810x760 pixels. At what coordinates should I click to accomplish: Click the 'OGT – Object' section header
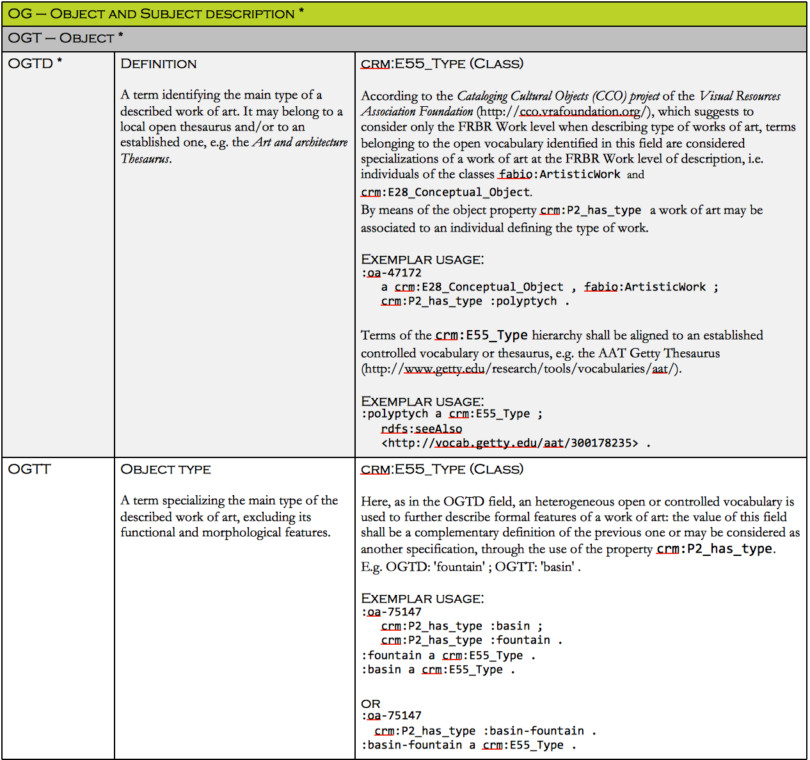click(x=404, y=38)
